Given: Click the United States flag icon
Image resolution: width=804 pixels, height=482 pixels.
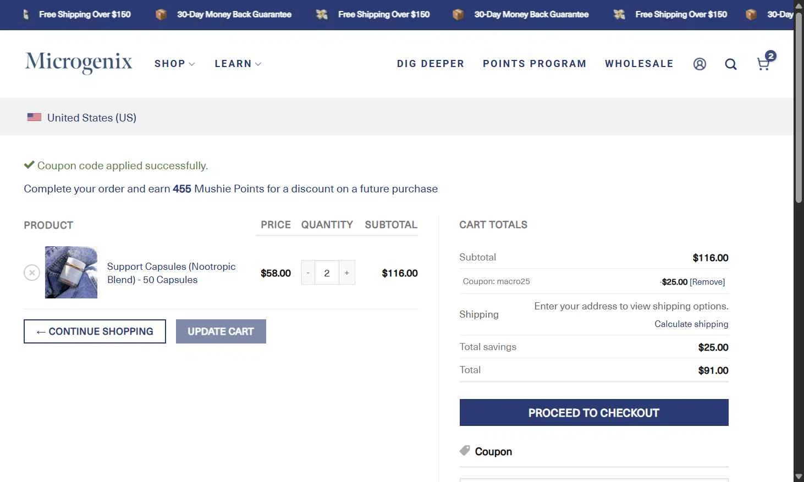Looking at the screenshot, I should point(34,117).
